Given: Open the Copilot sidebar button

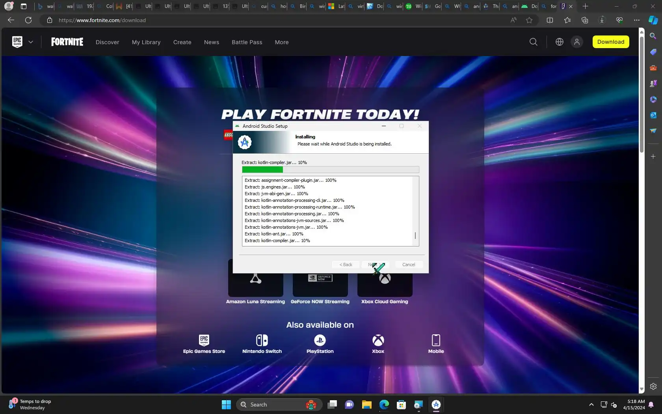Looking at the screenshot, I should click(653, 20).
